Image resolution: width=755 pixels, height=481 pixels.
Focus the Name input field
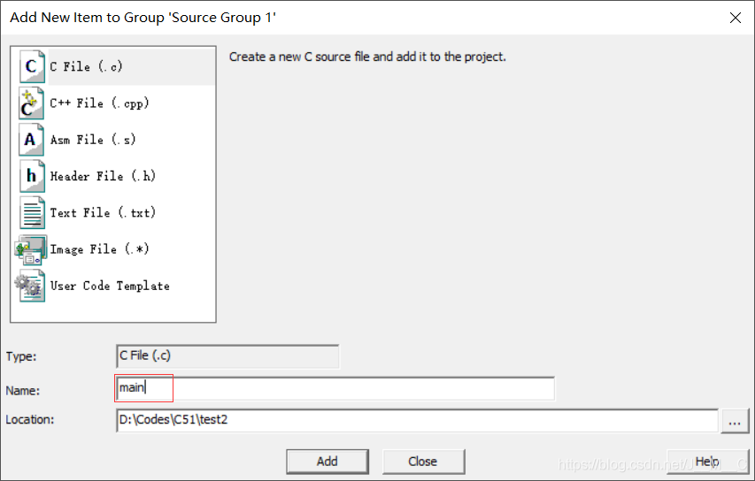pos(335,388)
